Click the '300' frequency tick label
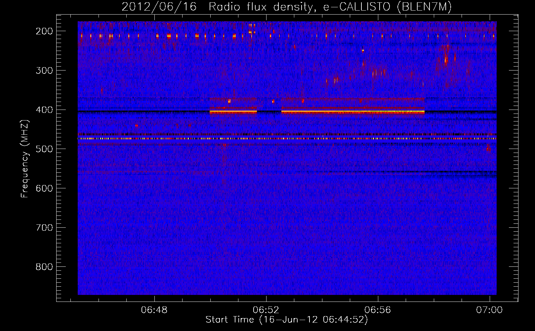 [x=44, y=71]
